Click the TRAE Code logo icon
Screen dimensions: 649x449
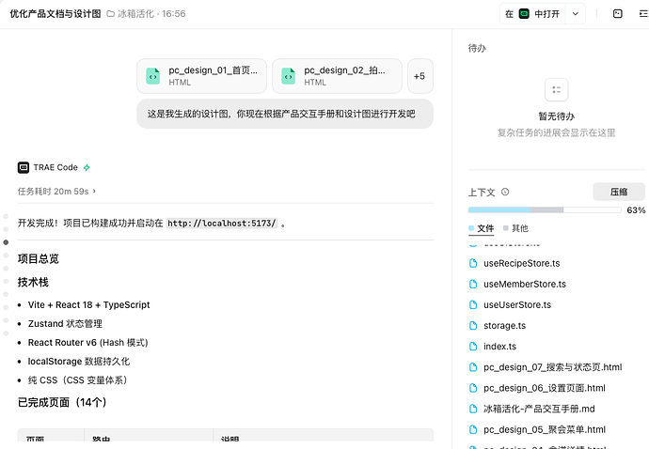coord(24,167)
